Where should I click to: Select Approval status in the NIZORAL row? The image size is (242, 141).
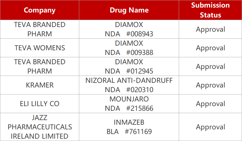[210, 85]
